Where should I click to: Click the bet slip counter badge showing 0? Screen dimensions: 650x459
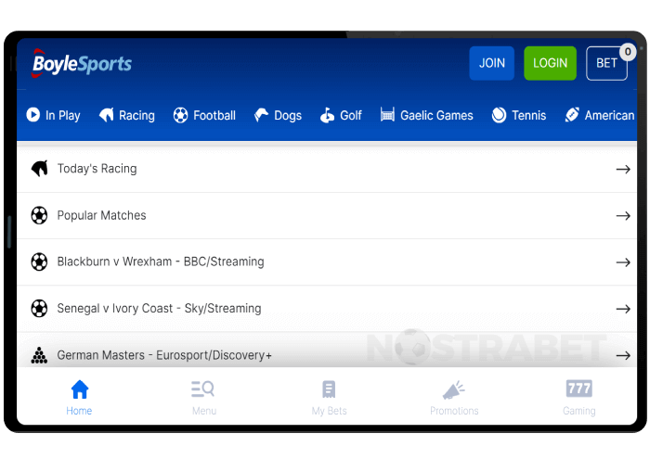pos(628,52)
